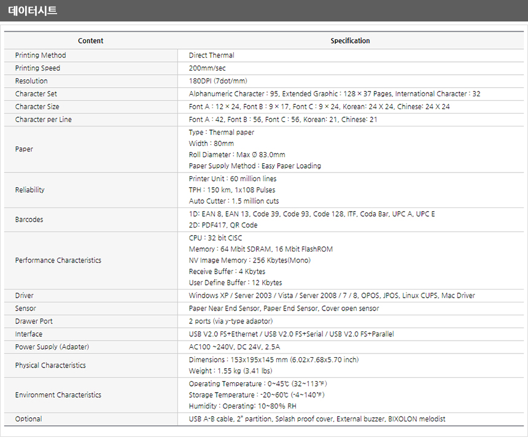Select the Optional row label

[x=29, y=419]
